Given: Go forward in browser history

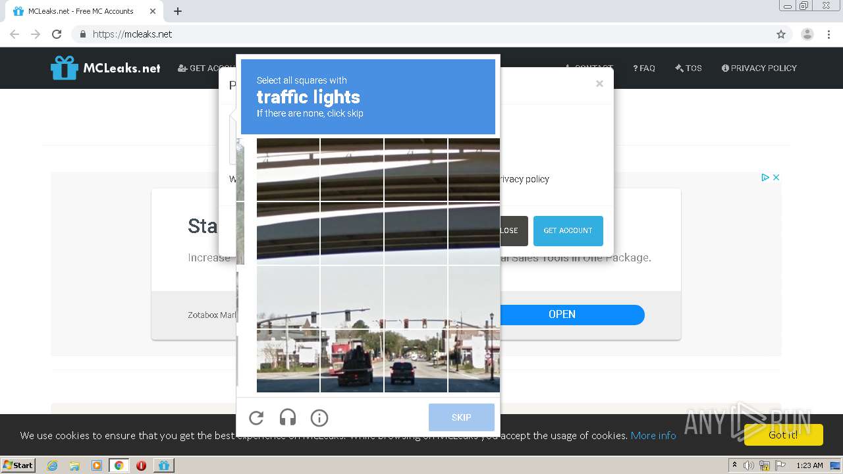Looking at the screenshot, I should tap(36, 34).
